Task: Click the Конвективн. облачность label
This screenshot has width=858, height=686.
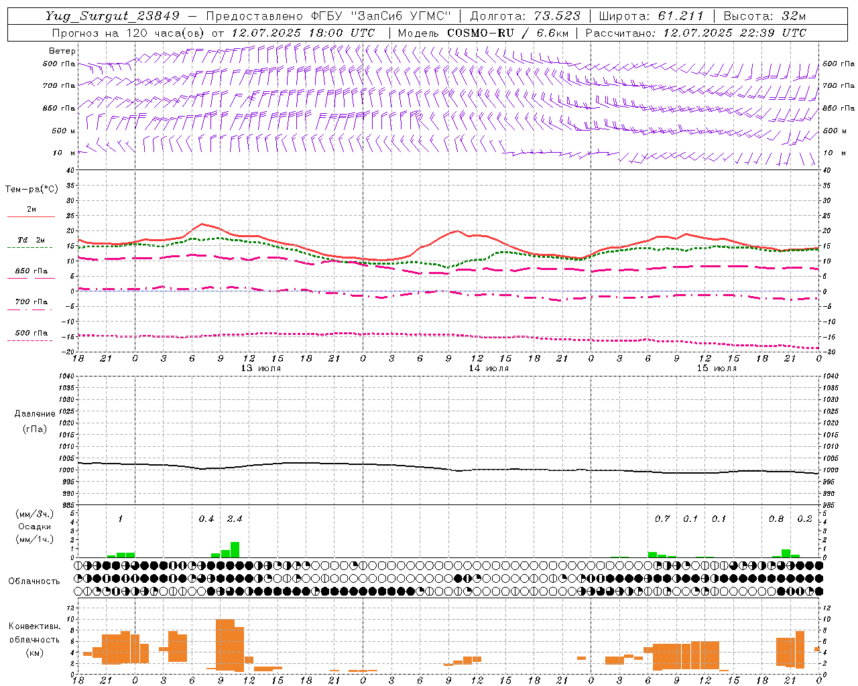Action: coord(34,633)
